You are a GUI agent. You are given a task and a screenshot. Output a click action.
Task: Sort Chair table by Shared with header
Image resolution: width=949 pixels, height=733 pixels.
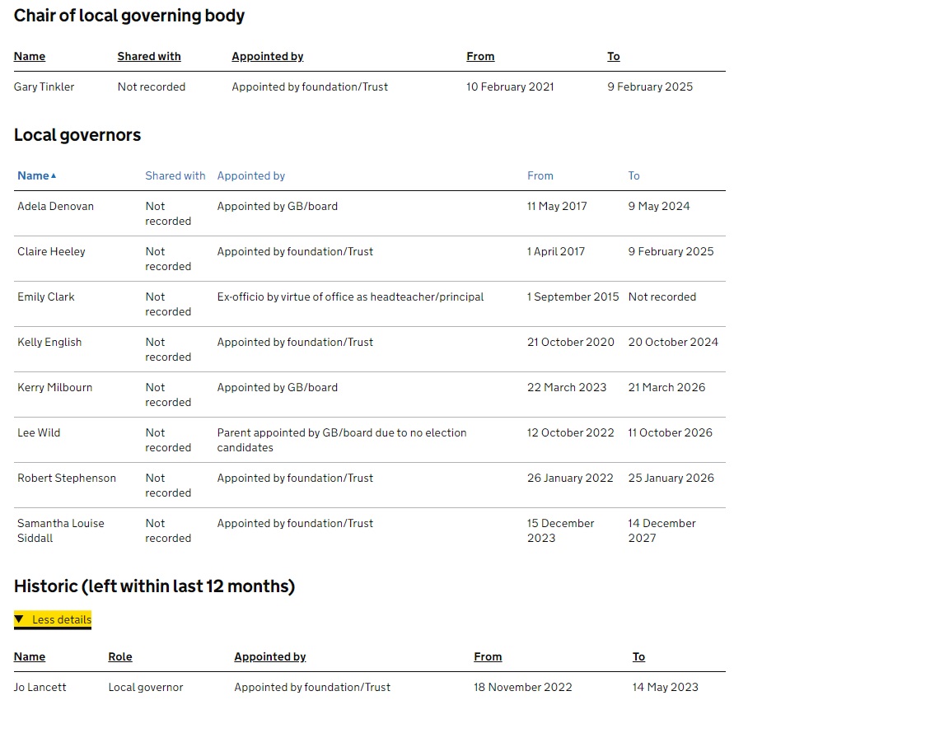pyautogui.click(x=149, y=56)
